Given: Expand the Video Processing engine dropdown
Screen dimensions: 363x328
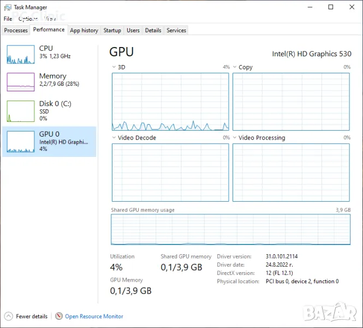Looking at the screenshot, I should (235, 138).
